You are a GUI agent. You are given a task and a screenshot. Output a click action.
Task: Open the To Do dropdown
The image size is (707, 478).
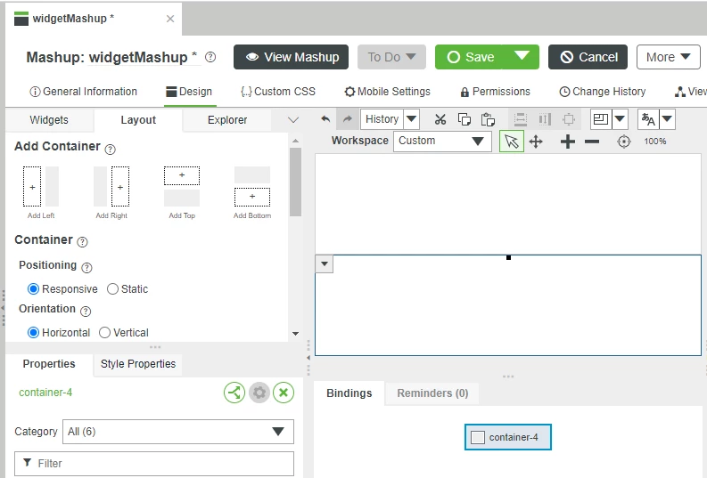coord(391,57)
